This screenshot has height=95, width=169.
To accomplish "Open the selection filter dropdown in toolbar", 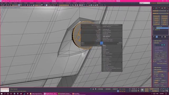I will [x=15, y=5].
